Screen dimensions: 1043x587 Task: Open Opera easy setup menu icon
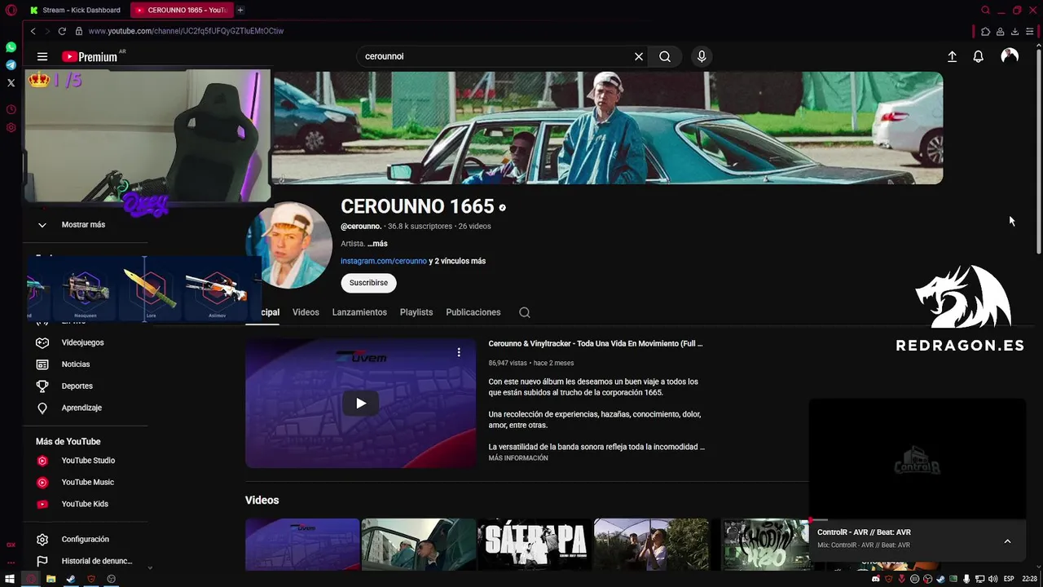1029,31
